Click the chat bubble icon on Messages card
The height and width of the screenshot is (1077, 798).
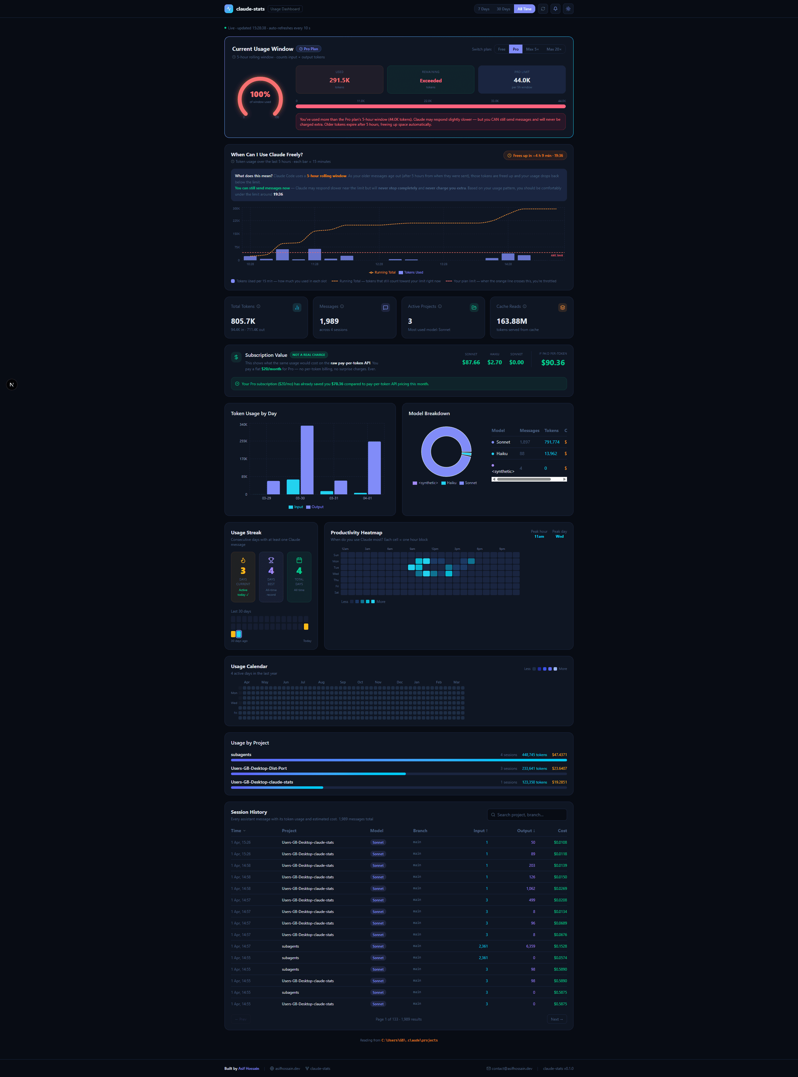point(386,308)
